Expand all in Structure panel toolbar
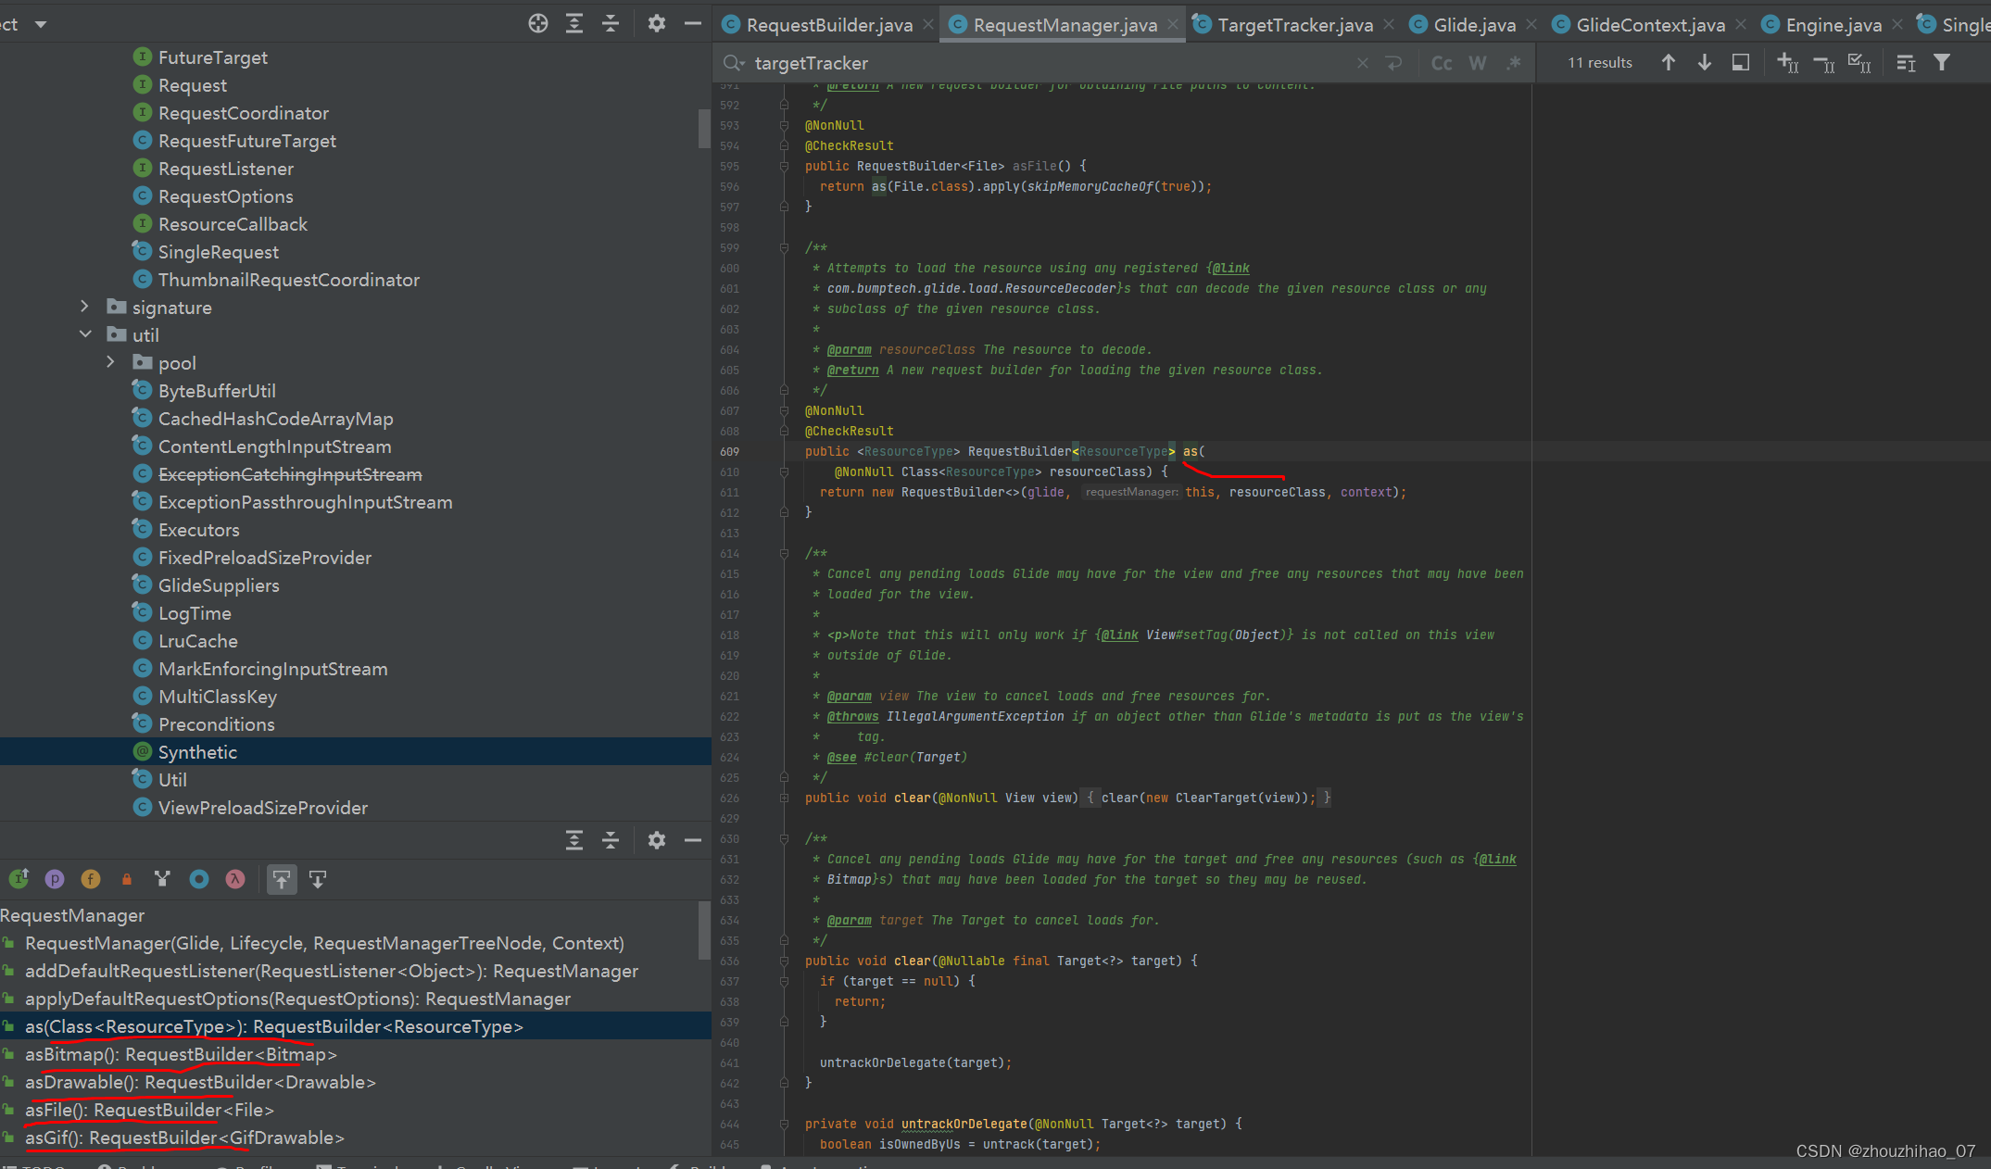The image size is (1991, 1169). pyautogui.click(x=574, y=840)
